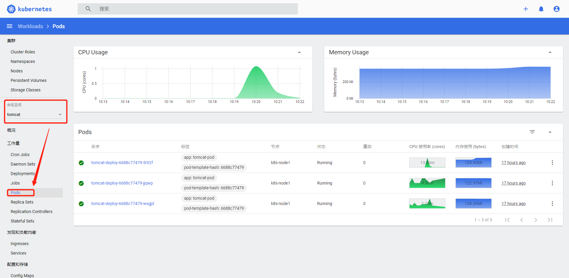Open the notifications bell
The height and width of the screenshot is (278, 569).
click(541, 9)
